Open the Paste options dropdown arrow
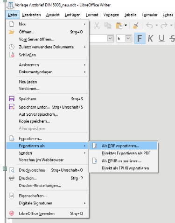The height and width of the screenshot is (223, 175). 126,25
